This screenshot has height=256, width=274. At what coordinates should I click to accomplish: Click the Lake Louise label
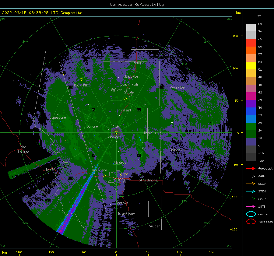[x=24, y=149]
